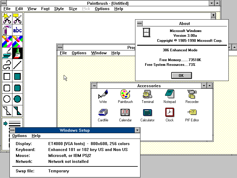
Task: Select the filled Circle tool
Action: (x=17, y=99)
